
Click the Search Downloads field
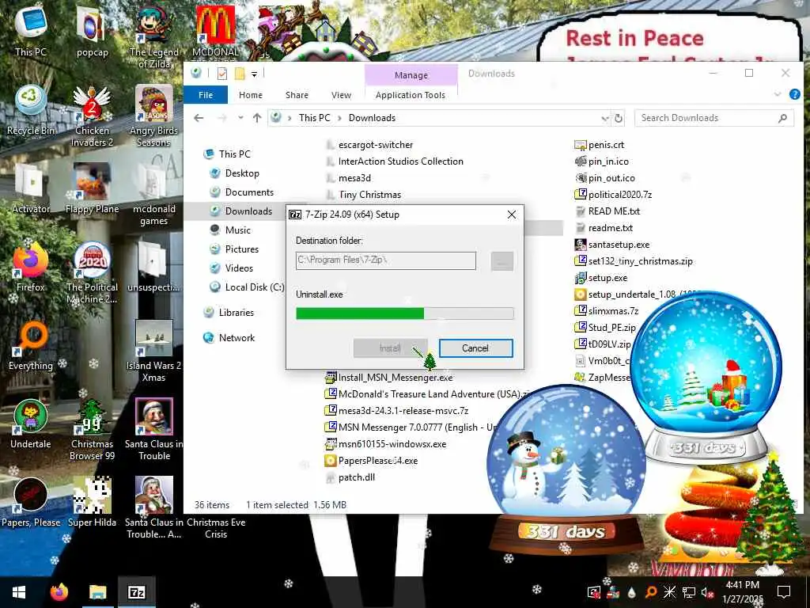tap(714, 118)
